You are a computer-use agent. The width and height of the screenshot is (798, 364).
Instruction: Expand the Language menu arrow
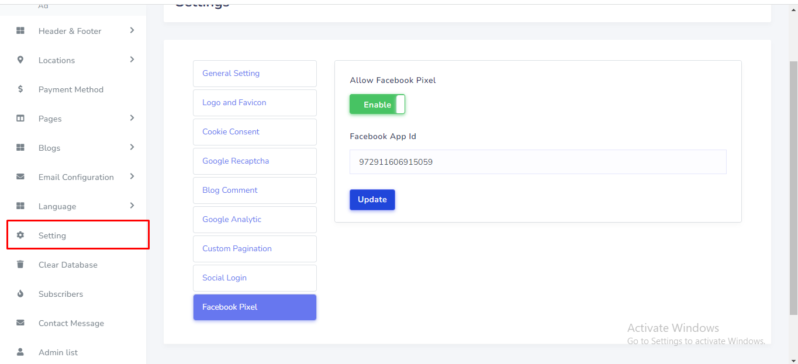point(132,206)
